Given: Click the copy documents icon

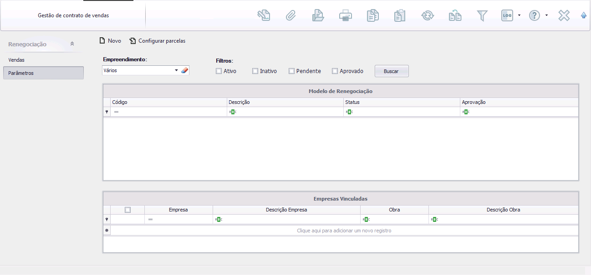Looking at the screenshot, I should 372,15.
